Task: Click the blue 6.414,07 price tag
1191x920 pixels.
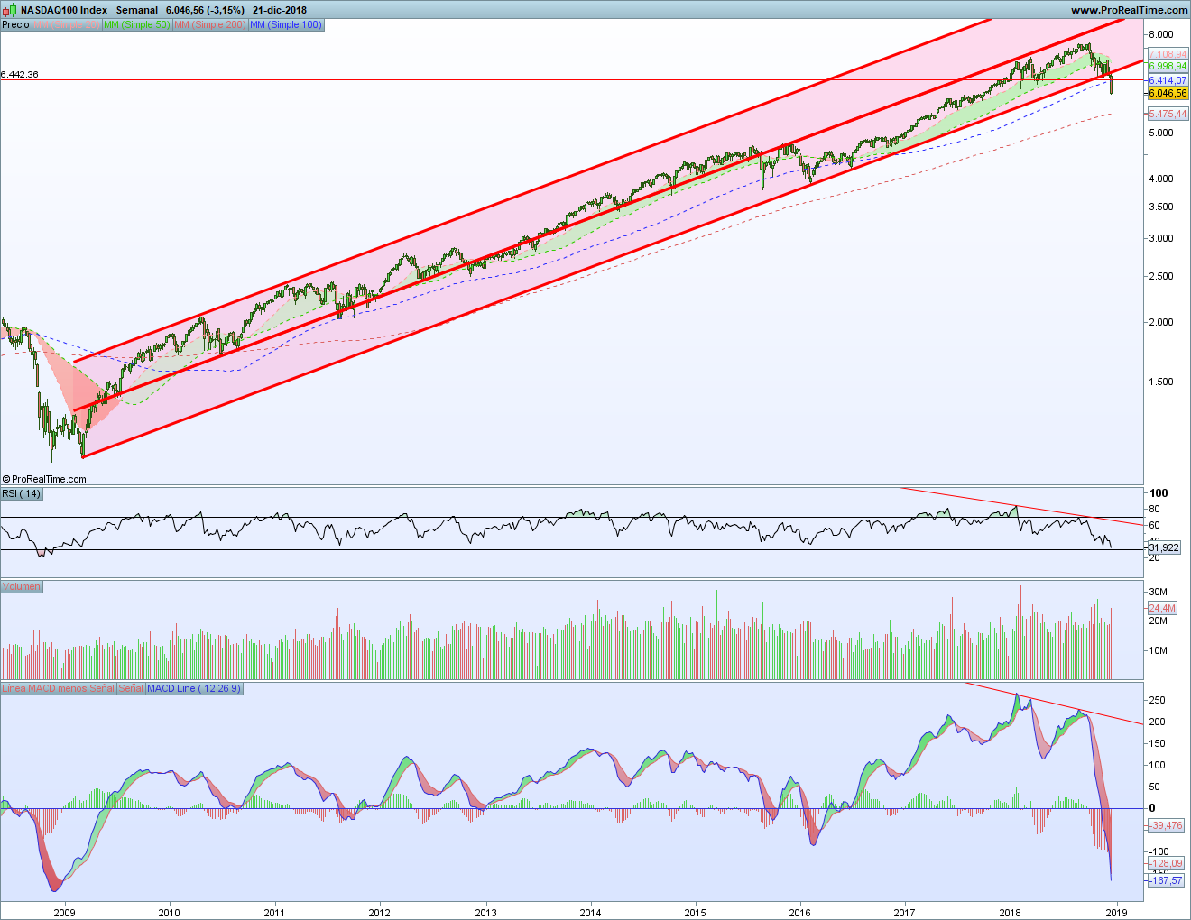Action: point(1168,80)
